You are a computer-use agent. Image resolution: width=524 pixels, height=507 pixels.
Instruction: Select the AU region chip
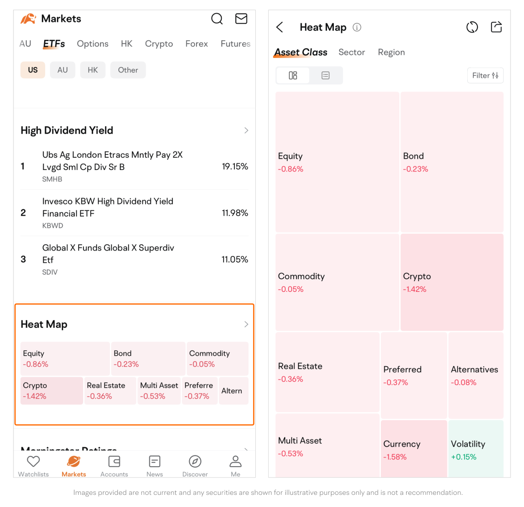(63, 70)
